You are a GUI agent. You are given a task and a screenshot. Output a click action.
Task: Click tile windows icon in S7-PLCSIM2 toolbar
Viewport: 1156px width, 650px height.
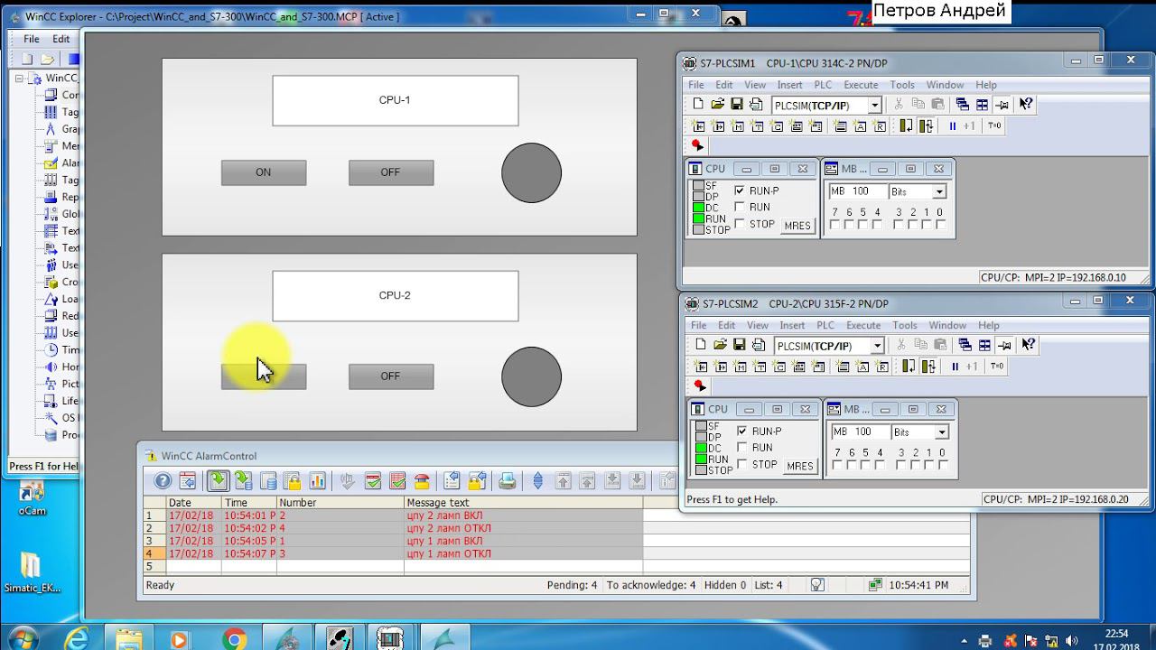pos(984,345)
